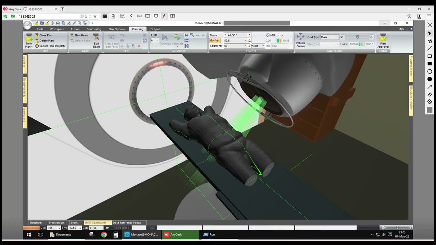The image size is (436, 245).
Task: Switch to the Contouring ribbon tab
Action: click(x=94, y=29)
